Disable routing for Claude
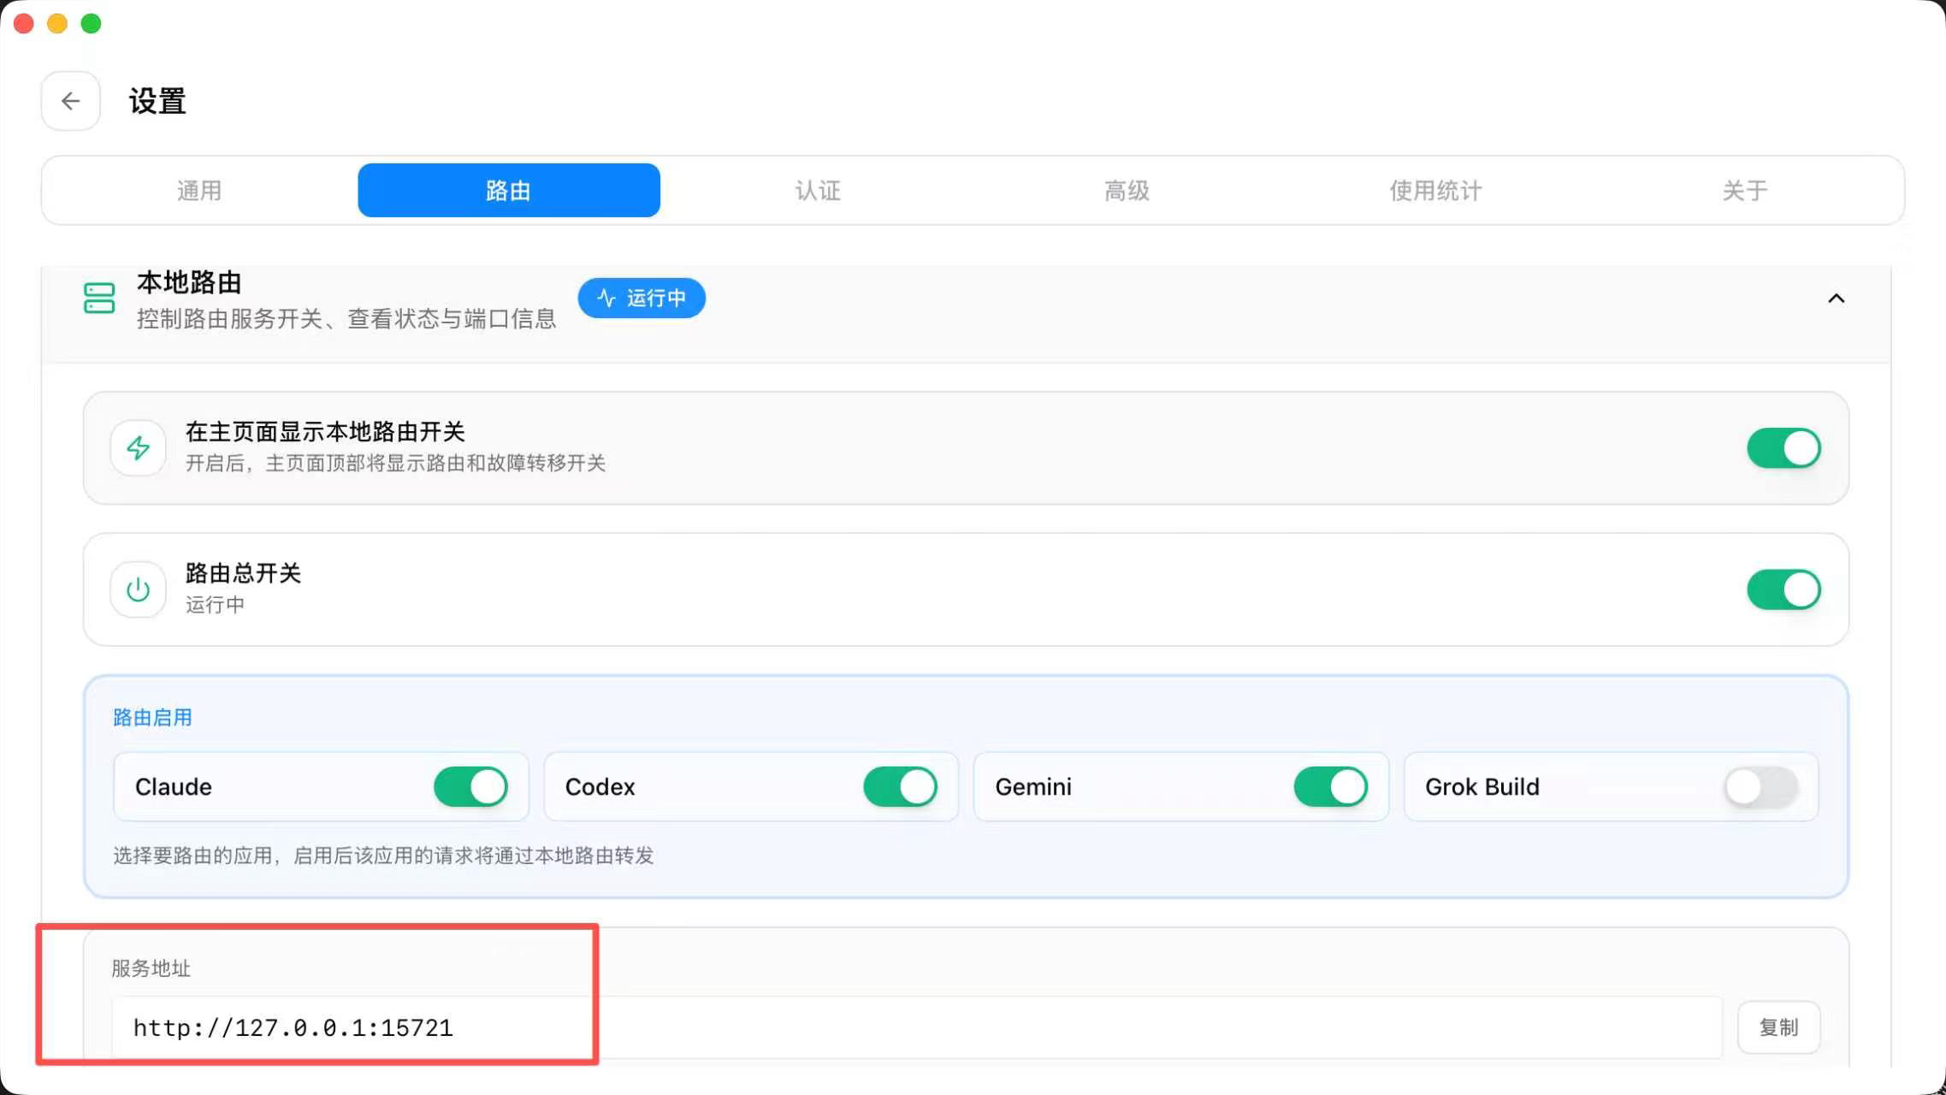The width and height of the screenshot is (1946, 1095). tap(470, 786)
